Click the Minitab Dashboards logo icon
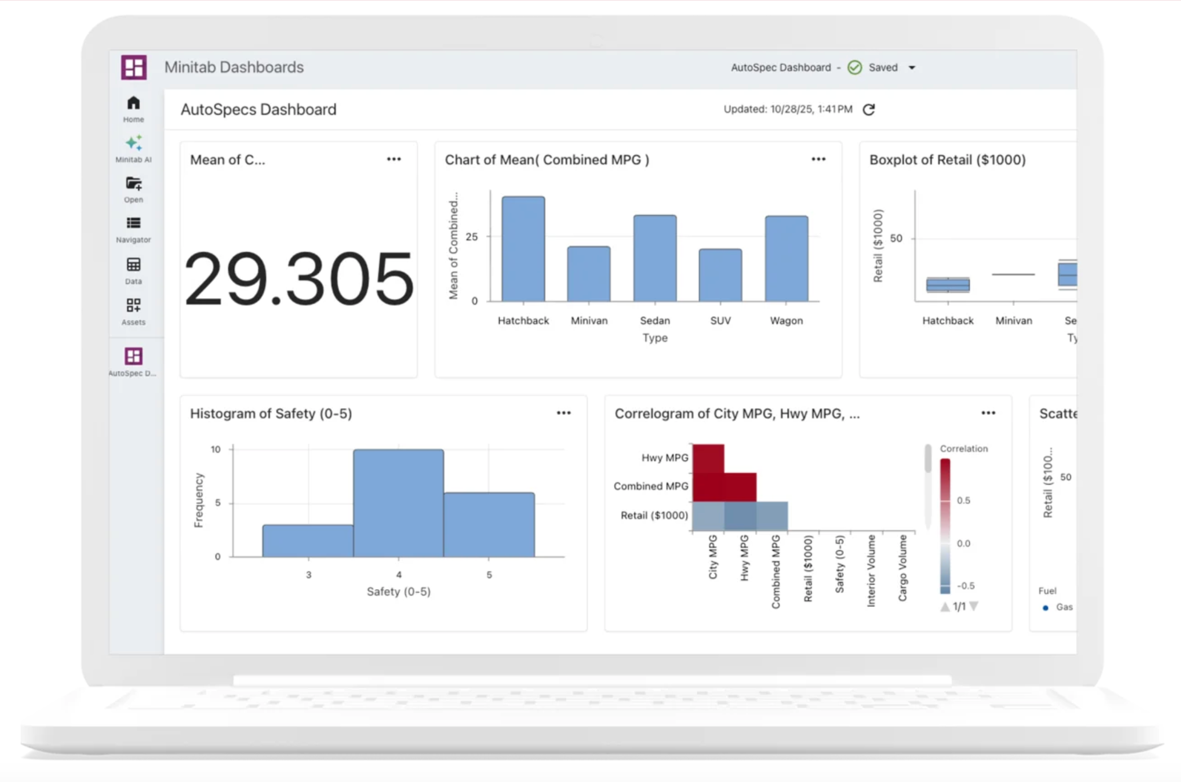The image size is (1181, 782). (134, 67)
